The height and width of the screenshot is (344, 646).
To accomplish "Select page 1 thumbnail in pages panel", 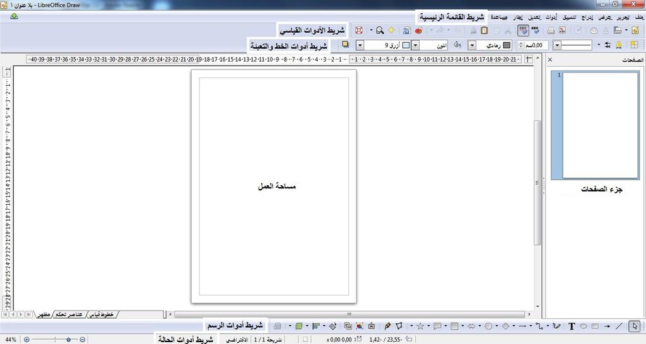I will pos(596,125).
